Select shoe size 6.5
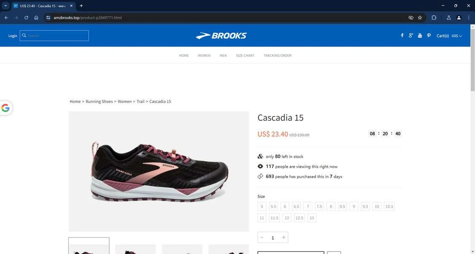Image resolution: width=475 pixels, height=254 pixels. click(296, 206)
